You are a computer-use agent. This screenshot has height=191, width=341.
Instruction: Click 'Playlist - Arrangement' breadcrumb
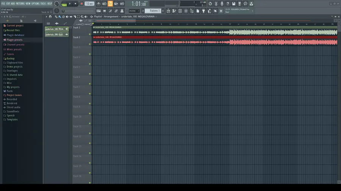106,17
